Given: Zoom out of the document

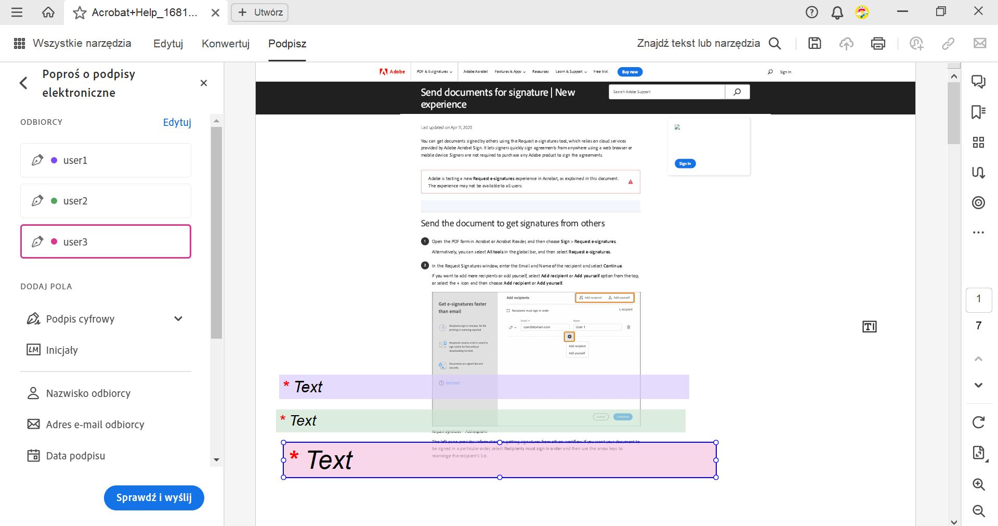Looking at the screenshot, I should tap(978, 511).
